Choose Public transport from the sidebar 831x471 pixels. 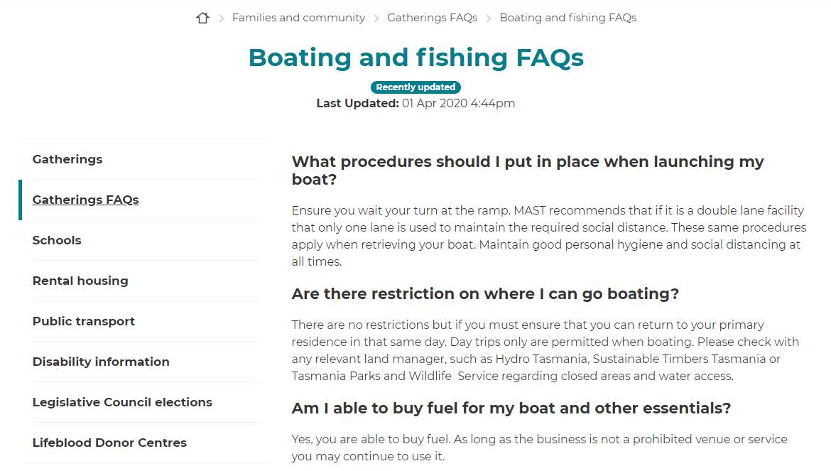[x=83, y=321]
